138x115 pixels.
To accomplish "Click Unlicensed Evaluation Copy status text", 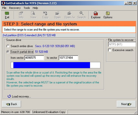I will click(49, 112).
